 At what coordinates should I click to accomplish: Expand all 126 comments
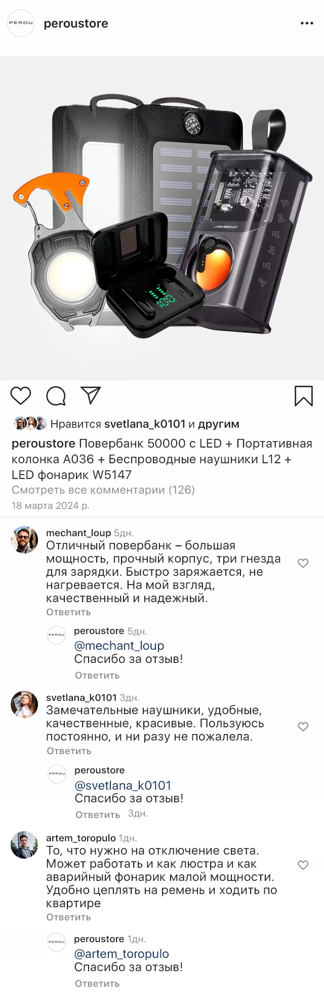point(103,490)
